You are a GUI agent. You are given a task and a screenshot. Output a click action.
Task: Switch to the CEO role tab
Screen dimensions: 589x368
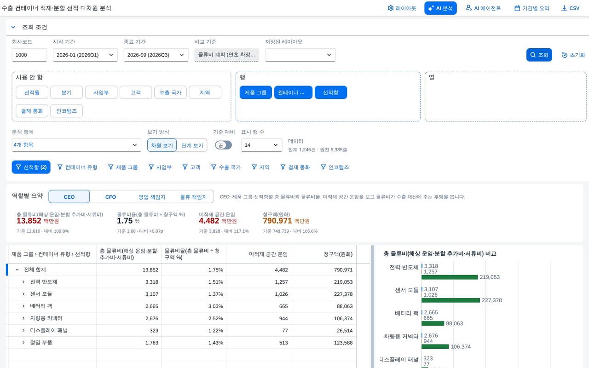click(69, 196)
